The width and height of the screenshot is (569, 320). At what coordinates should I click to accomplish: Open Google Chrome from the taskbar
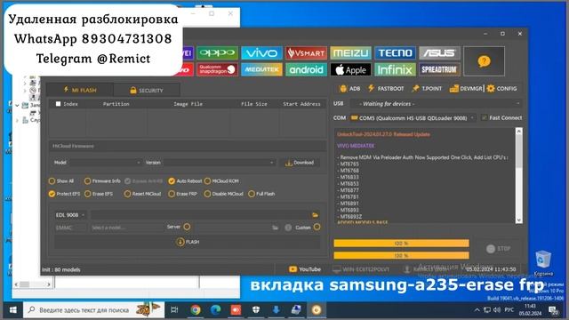point(196,310)
